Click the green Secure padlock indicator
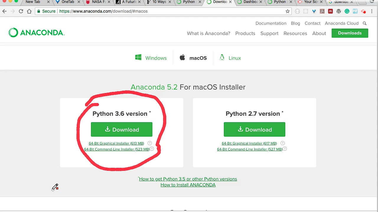Image resolution: width=378 pixels, height=212 pixels. (x=46, y=11)
